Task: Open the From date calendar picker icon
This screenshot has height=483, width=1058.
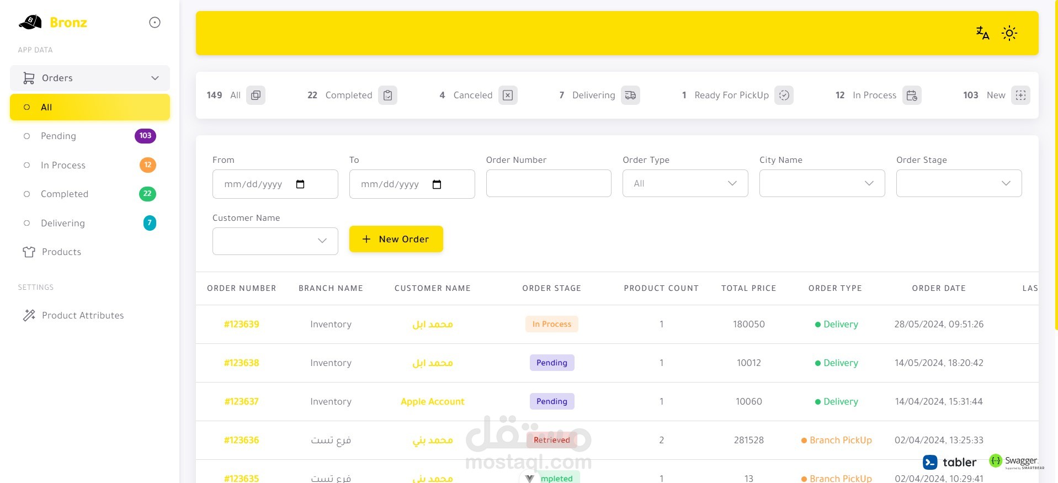Action: [x=300, y=184]
